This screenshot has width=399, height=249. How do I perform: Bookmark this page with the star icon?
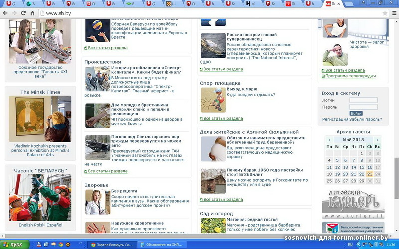coord(385,13)
